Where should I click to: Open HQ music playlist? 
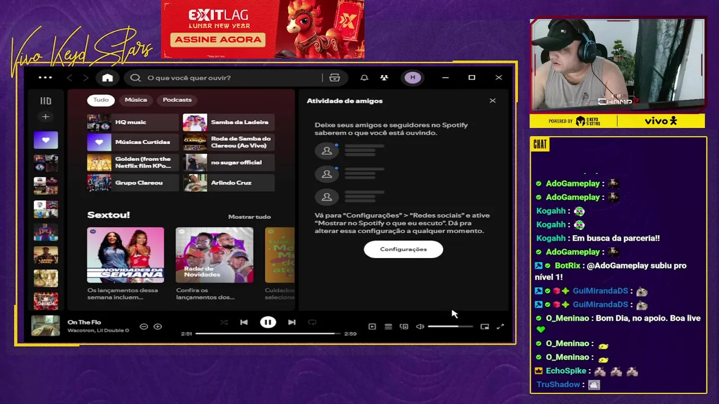[133, 122]
